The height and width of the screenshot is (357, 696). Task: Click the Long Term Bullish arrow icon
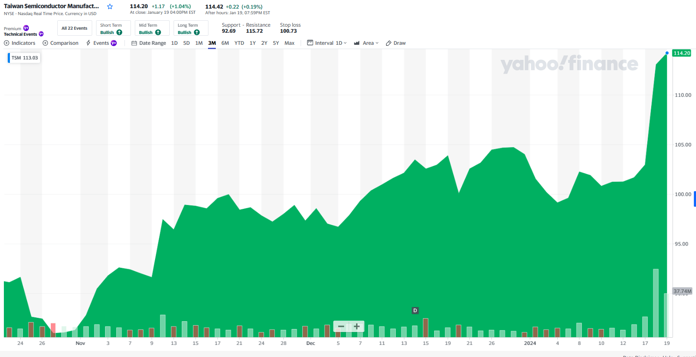point(197,32)
